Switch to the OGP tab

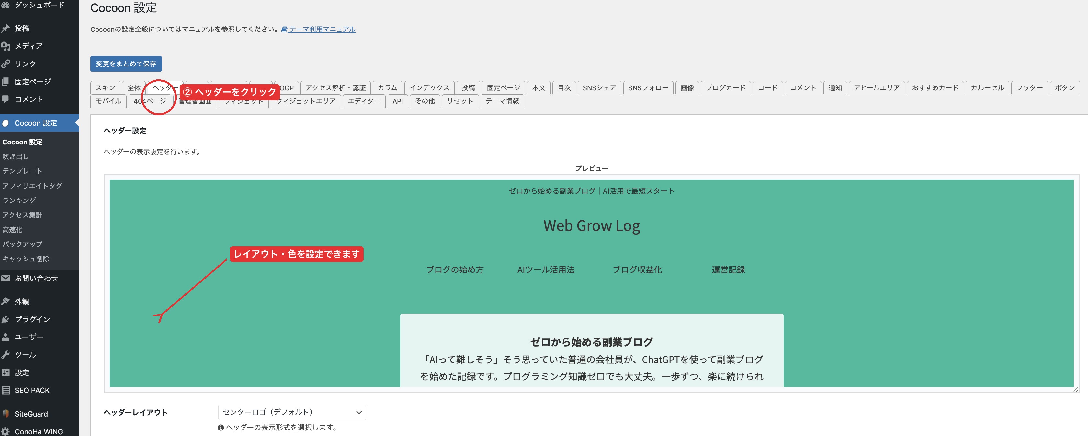pyautogui.click(x=287, y=88)
